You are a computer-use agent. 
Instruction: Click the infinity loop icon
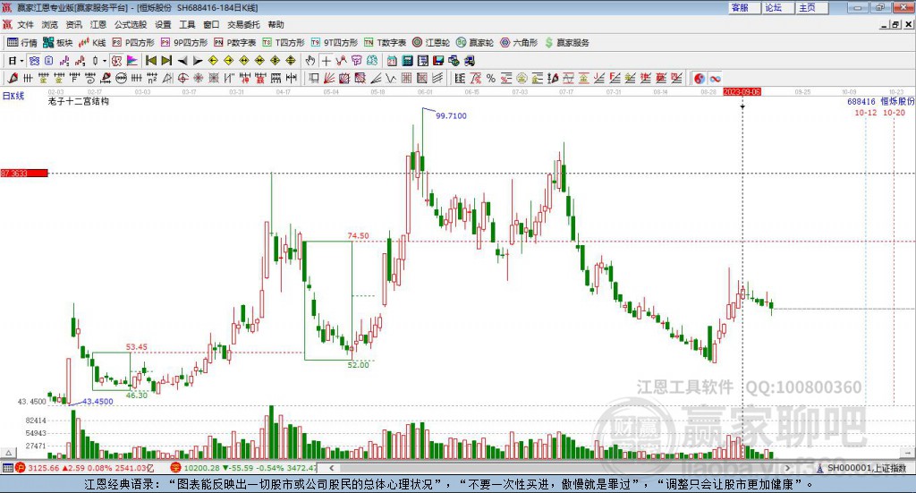click(715, 78)
